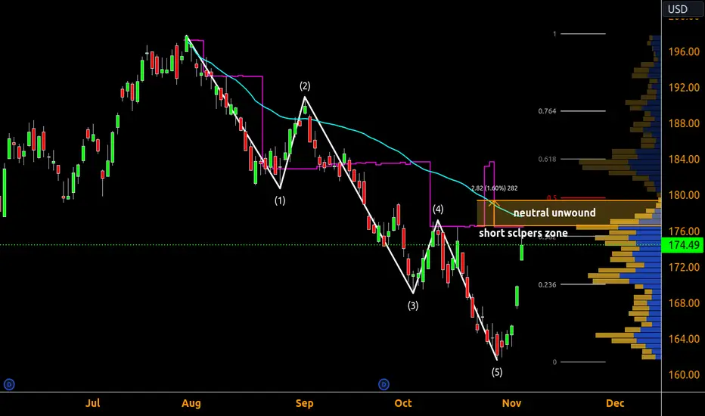Click the Aug label on time axis
705x416 pixels.
(191, 403)
